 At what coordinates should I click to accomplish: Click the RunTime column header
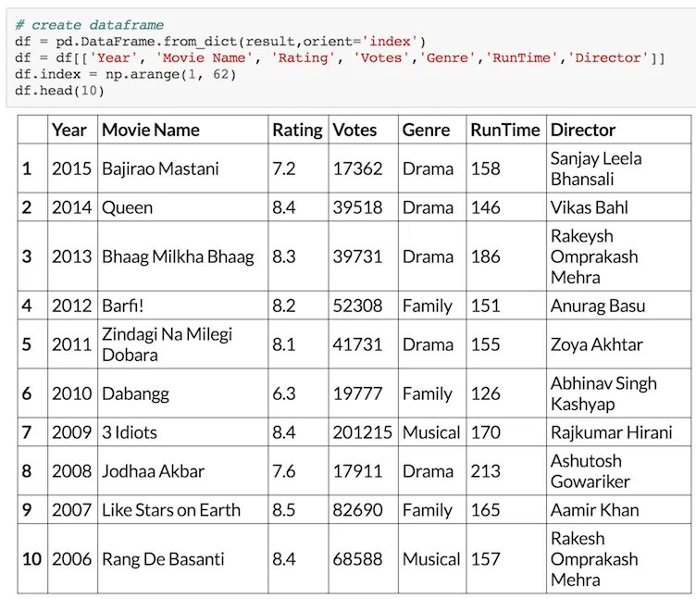tap(504, 130)
